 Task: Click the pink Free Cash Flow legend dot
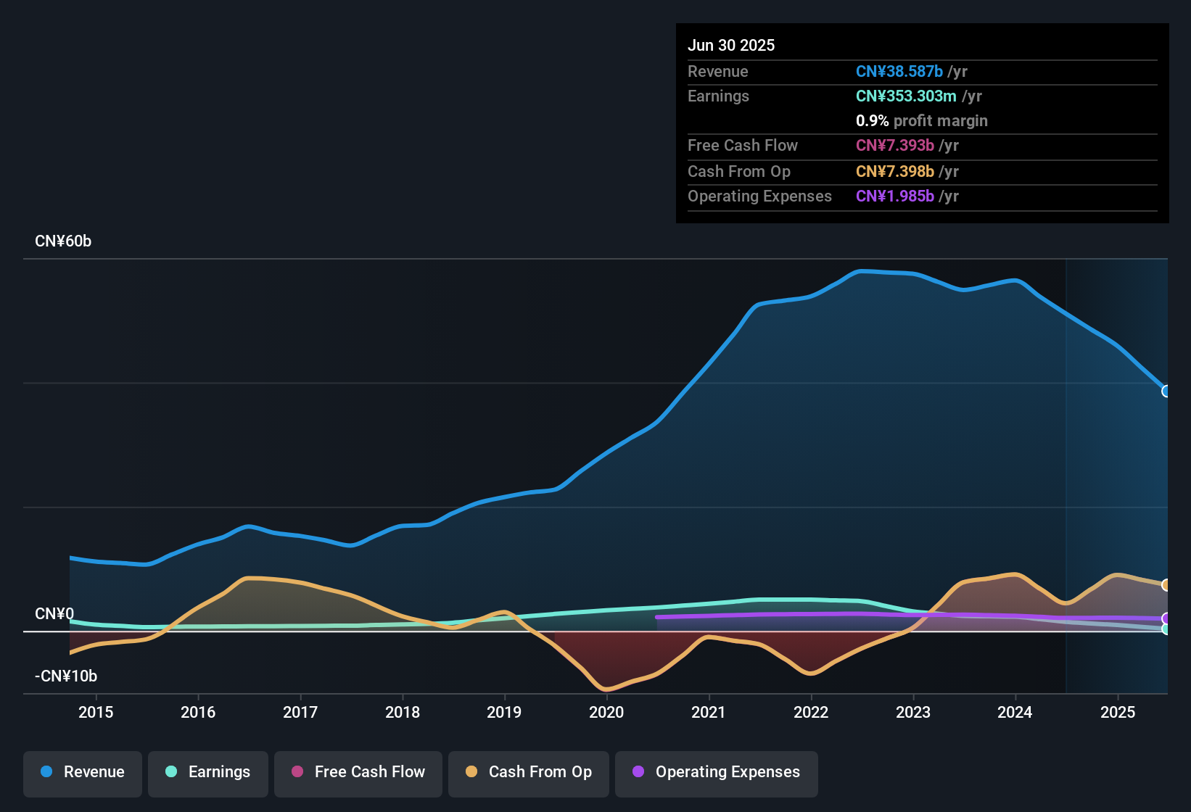[297, 772]
